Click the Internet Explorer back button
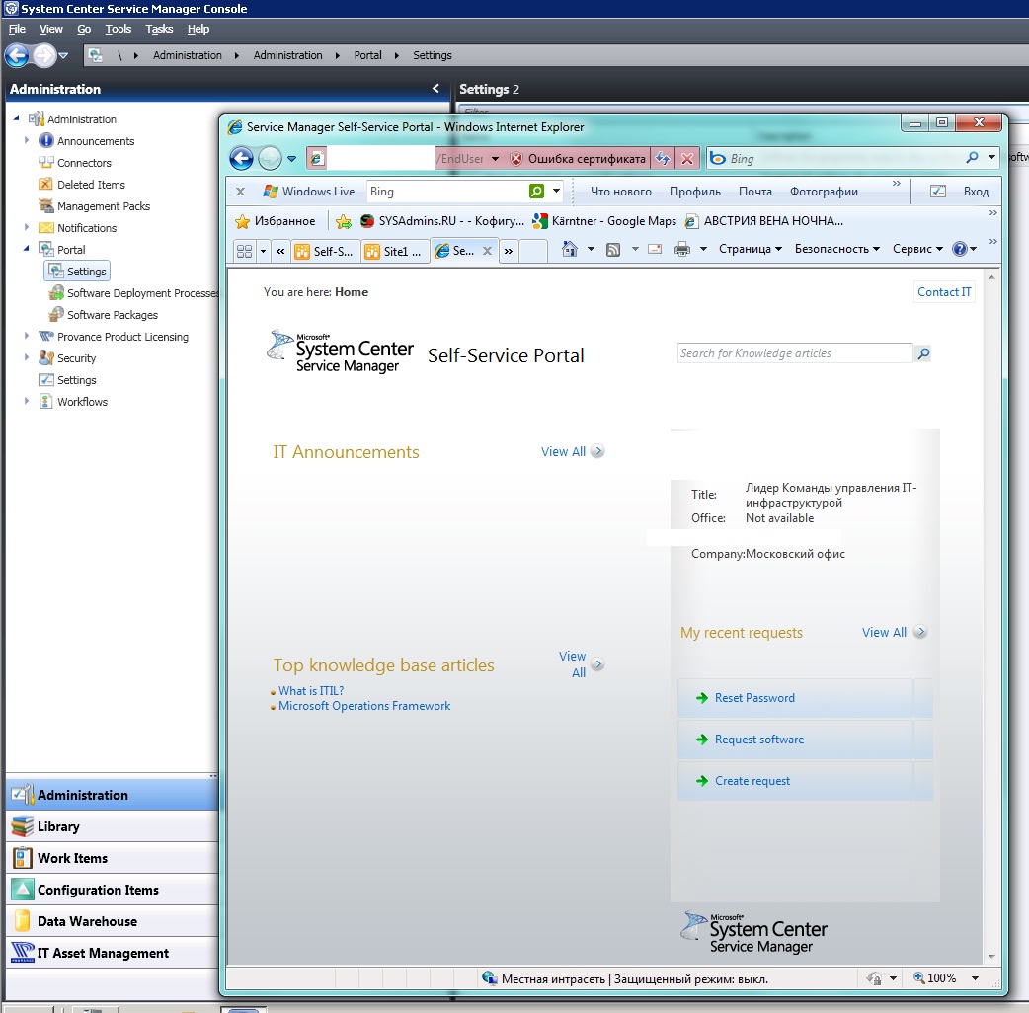This screenshot has height=1013, width=1029. pos(242,158)
